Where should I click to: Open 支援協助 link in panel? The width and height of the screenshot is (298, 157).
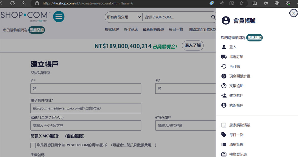(236, 86)
